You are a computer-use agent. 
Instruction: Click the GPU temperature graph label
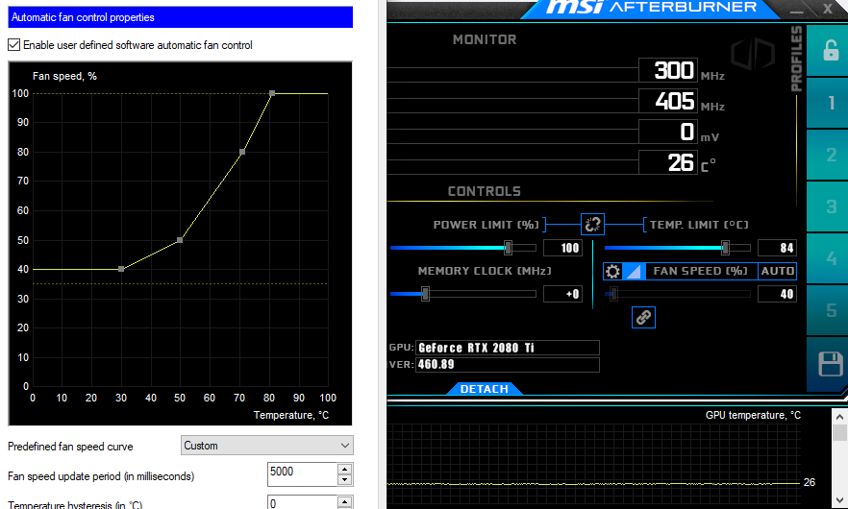point(753,415)
